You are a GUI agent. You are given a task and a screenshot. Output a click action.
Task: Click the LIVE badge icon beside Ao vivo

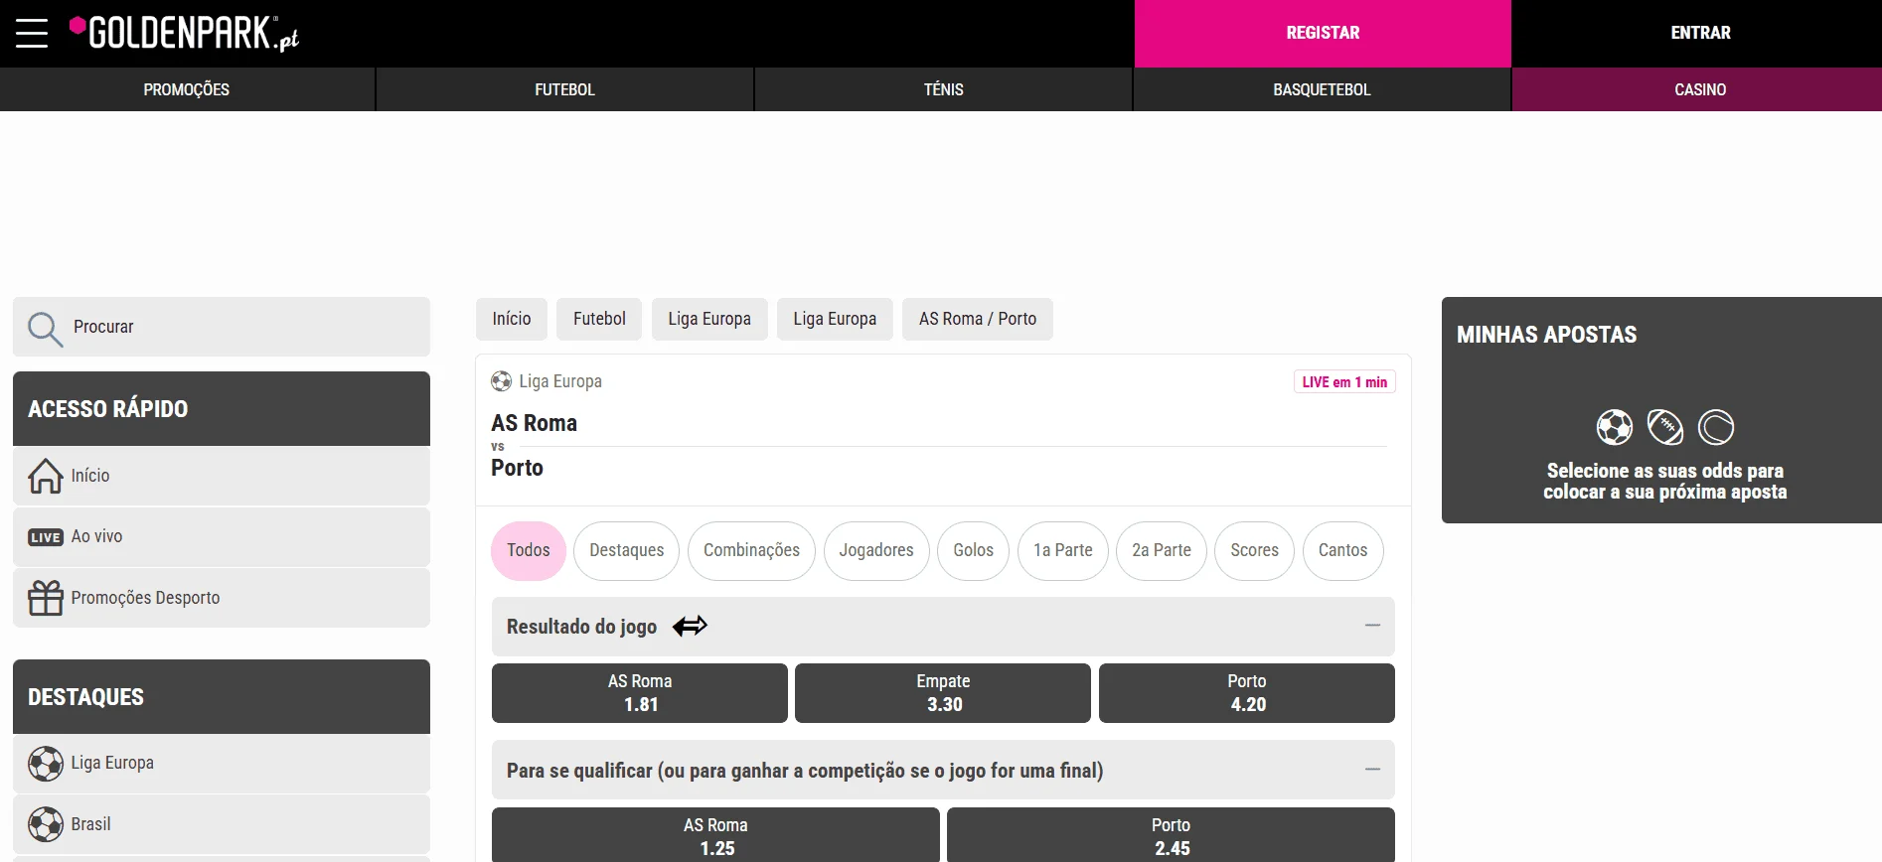tap(46, 537)
